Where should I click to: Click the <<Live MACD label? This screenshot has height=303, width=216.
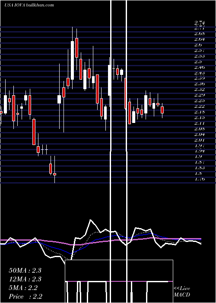(x=182, y=292)
